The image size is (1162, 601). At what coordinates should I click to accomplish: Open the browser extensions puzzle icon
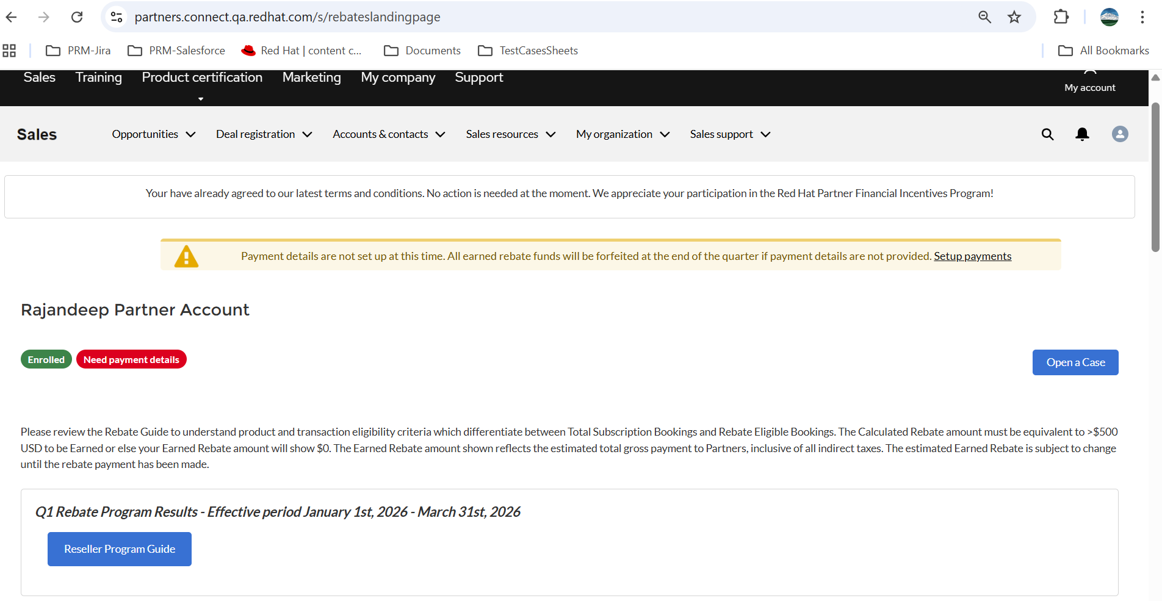tap(1061, 17)
